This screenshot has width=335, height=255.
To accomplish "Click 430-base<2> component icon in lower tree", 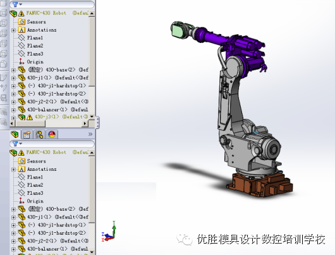I will coord(21,209).
